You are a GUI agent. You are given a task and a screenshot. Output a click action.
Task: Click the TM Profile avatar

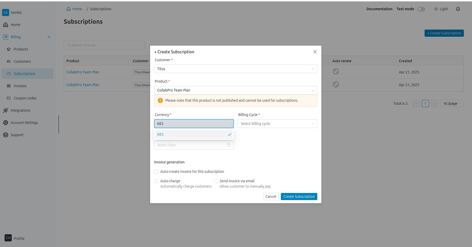[8, 238]
